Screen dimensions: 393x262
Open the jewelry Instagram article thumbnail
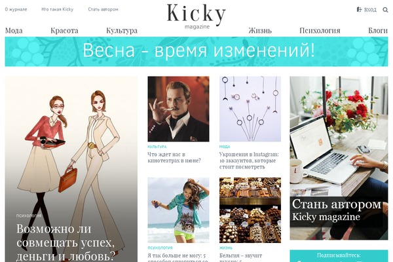(x=250, y=109)
